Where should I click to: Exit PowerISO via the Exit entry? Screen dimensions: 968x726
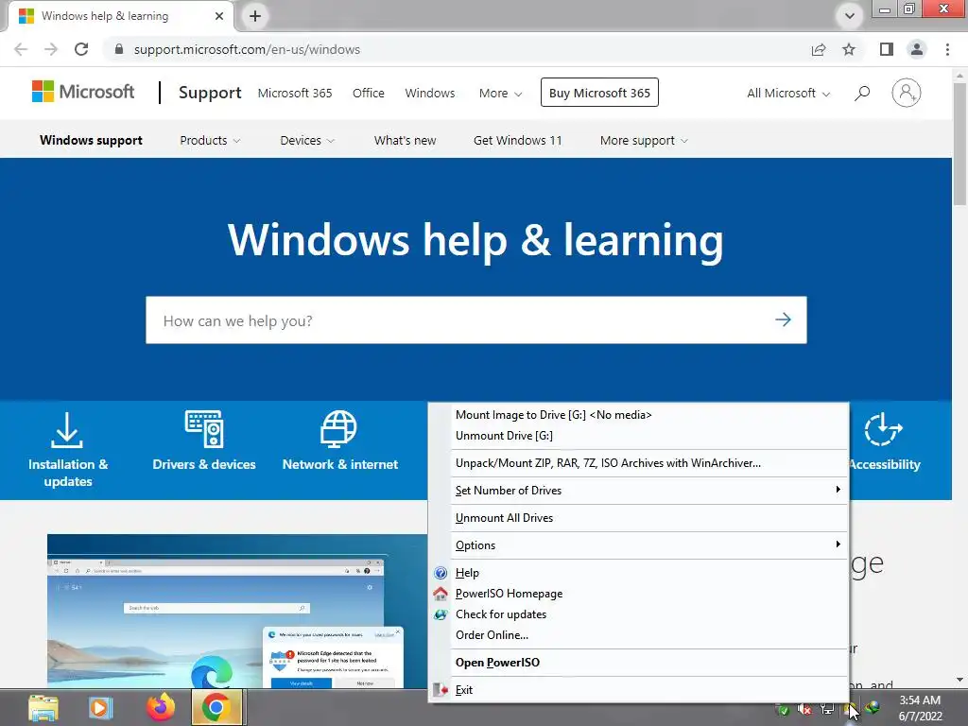click(463, 689)
